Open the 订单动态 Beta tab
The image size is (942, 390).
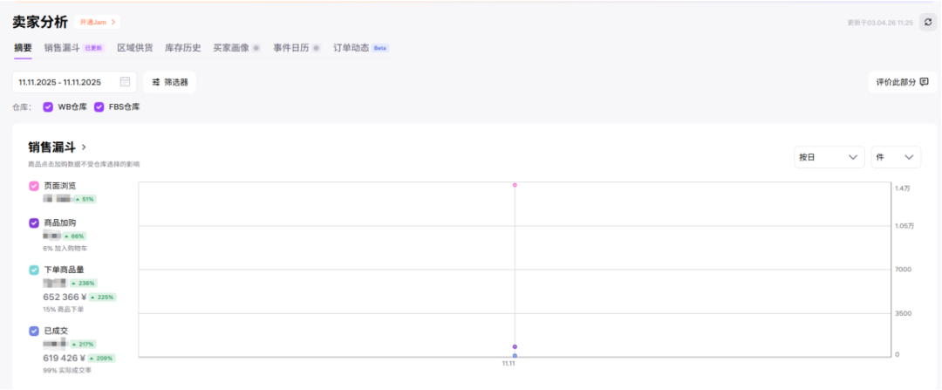(361, 48)
